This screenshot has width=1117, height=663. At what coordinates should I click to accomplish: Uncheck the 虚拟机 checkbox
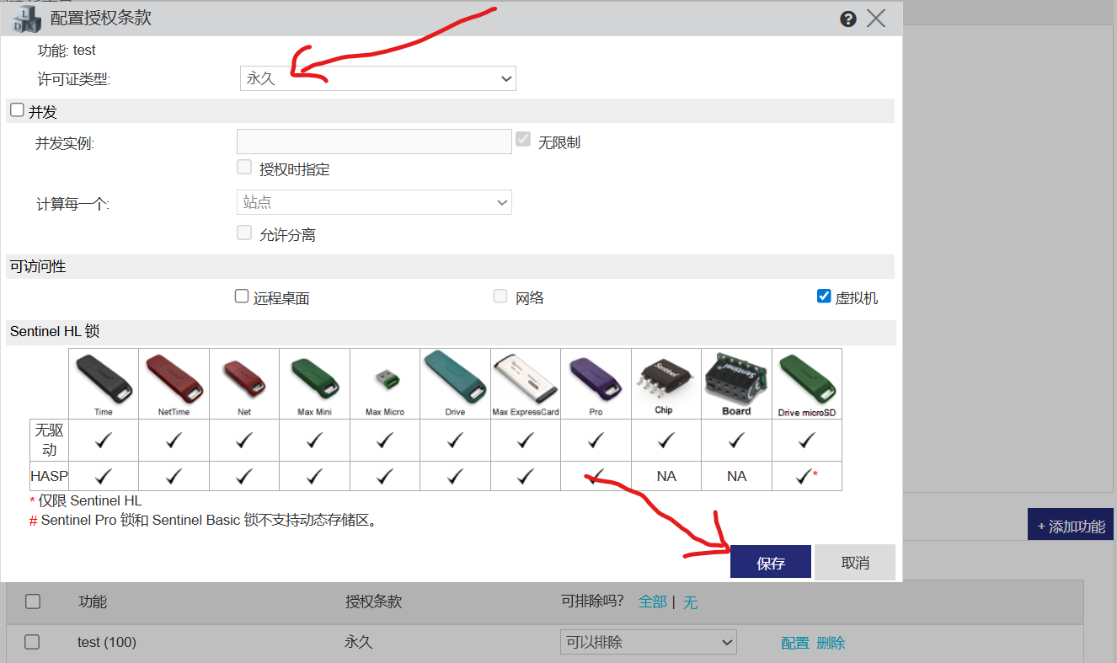[x=824, y=296]
